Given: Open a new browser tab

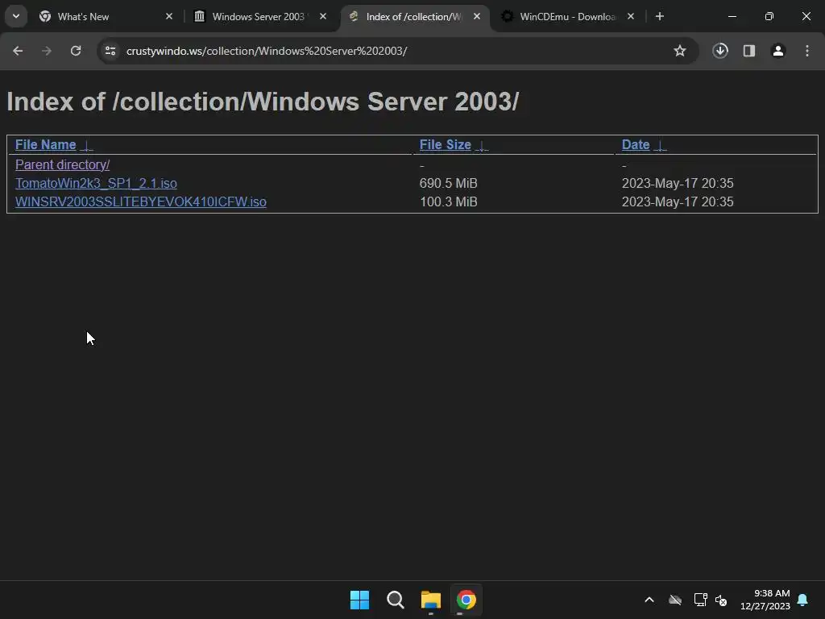Looking at the screenshot, I should coord(660,16).
